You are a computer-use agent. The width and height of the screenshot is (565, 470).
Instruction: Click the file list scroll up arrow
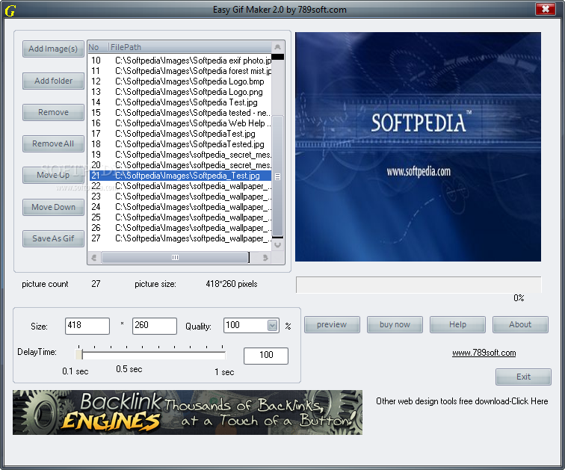[x=277, y=47]
